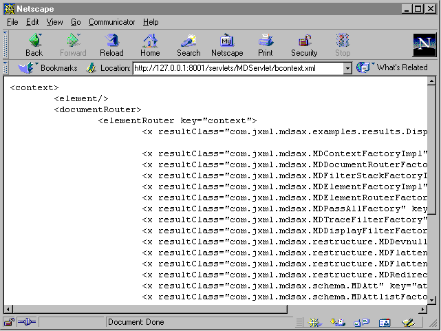Collapse the navigation toolbar handle
The height and width of the screenshot is (331, 441).
[6, 45]
